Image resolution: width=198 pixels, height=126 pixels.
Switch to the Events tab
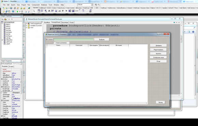(11, 66)
